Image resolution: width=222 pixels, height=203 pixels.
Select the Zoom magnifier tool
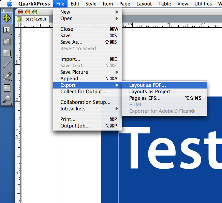[x=7, y=99]
